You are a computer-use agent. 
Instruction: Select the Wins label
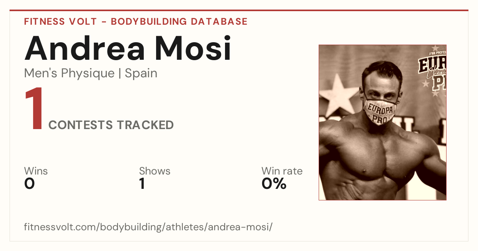pyautogui.click(x=36, y=171)
